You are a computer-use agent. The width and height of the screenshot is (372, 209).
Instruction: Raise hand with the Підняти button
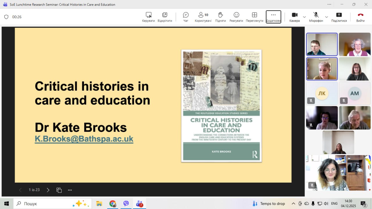(x=220, y=17)
